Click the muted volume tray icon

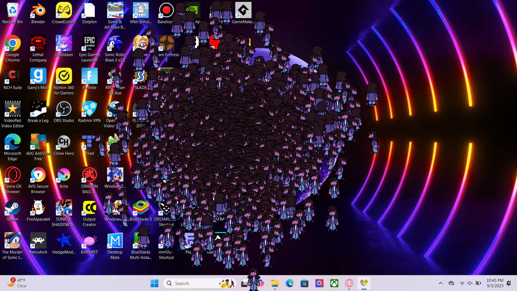(470, 283)
